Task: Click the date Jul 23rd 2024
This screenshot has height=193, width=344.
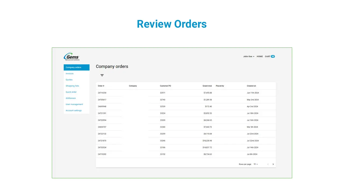Action: click(x=253, y=134)
